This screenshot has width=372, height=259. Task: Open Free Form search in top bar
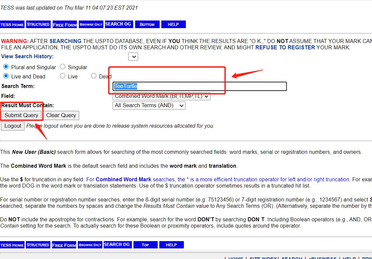[65, 24]
